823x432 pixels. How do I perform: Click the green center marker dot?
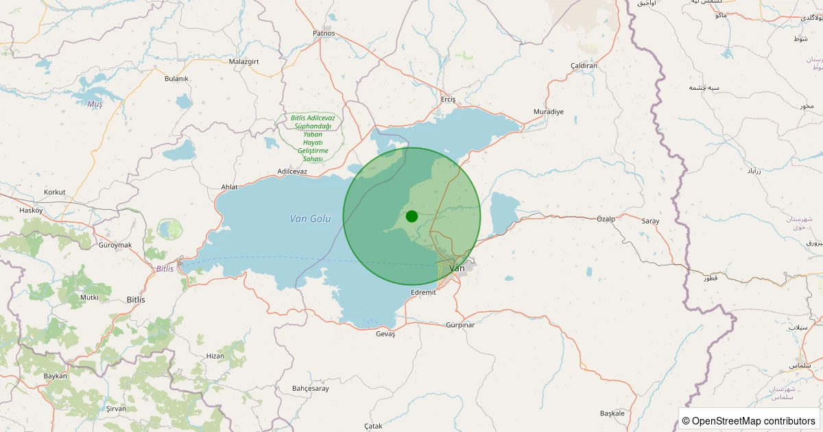[411, 216]
